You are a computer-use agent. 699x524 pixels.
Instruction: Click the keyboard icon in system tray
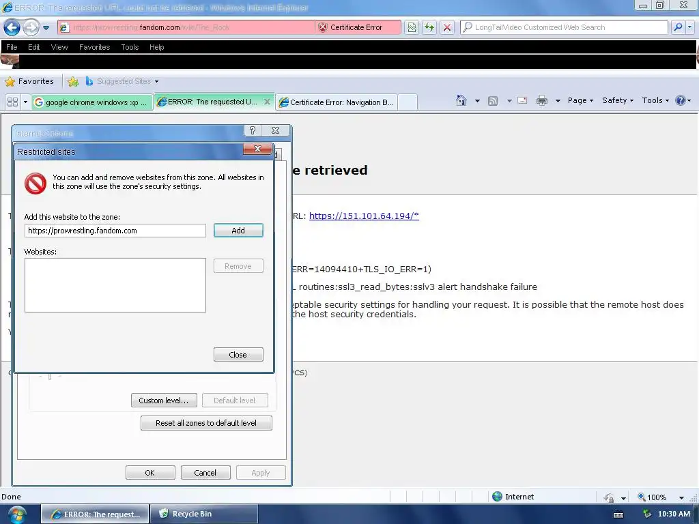click(x=618, y=514)
